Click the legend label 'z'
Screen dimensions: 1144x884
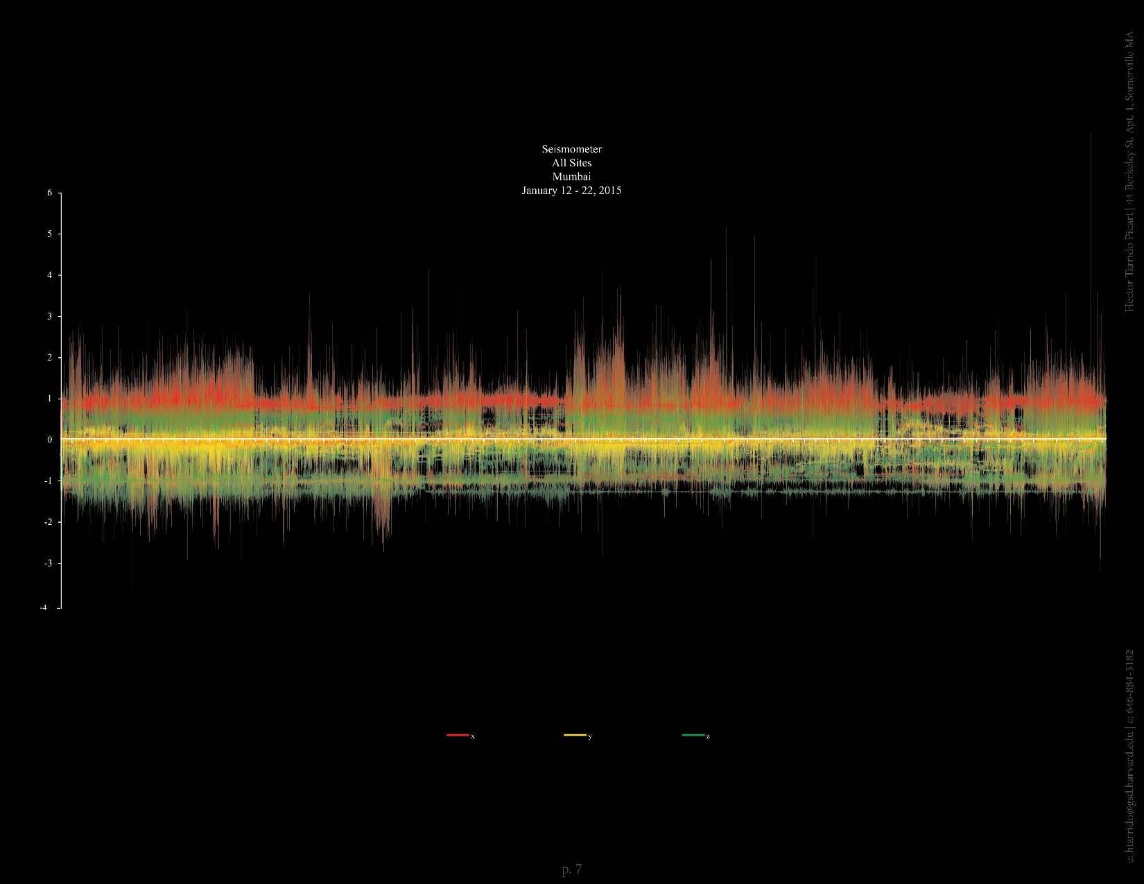708,736
